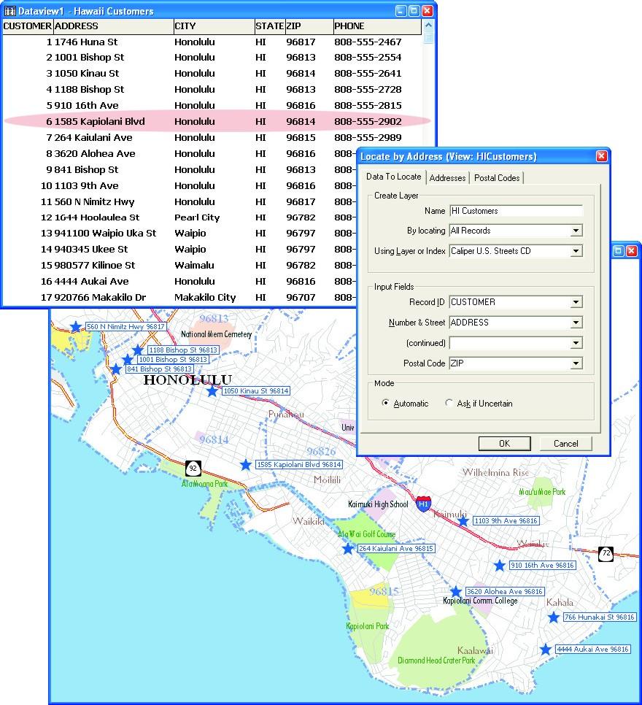Click the 920766 Makakilo Dr cell

coord(100,297)
